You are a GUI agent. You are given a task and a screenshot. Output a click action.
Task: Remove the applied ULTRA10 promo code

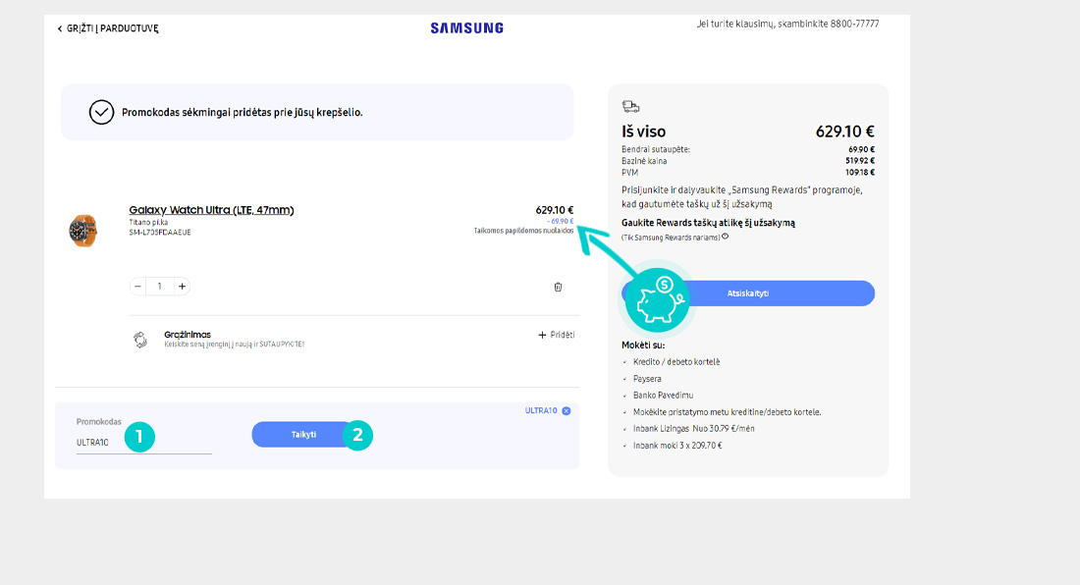(567, 410)
